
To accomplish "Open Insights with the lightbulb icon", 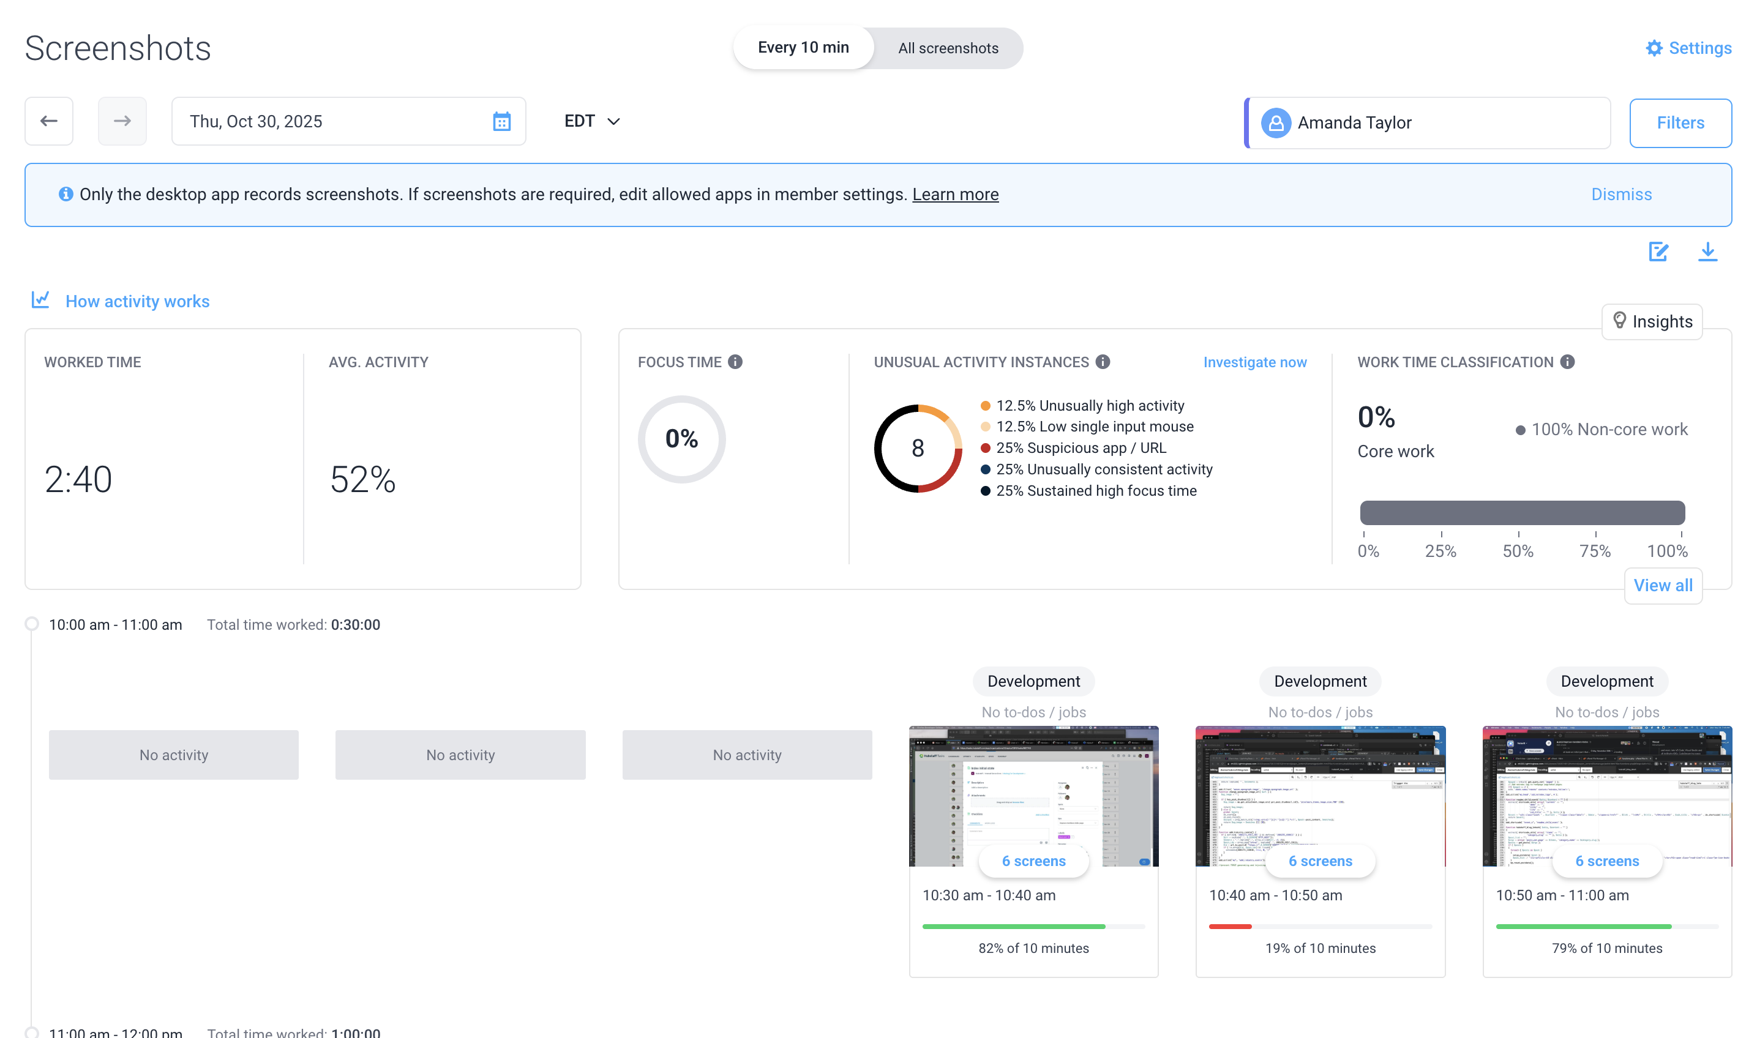I will point(1621,321).
